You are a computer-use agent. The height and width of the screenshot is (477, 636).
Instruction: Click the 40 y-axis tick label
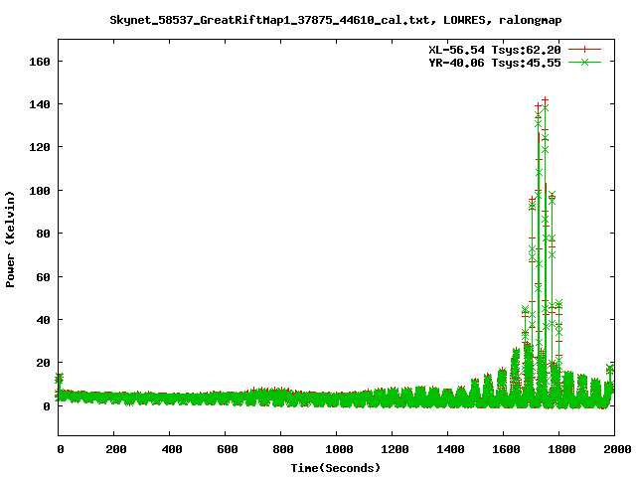44,320
